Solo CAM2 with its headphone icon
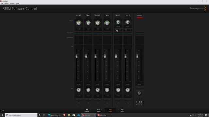 click(88, 103)
